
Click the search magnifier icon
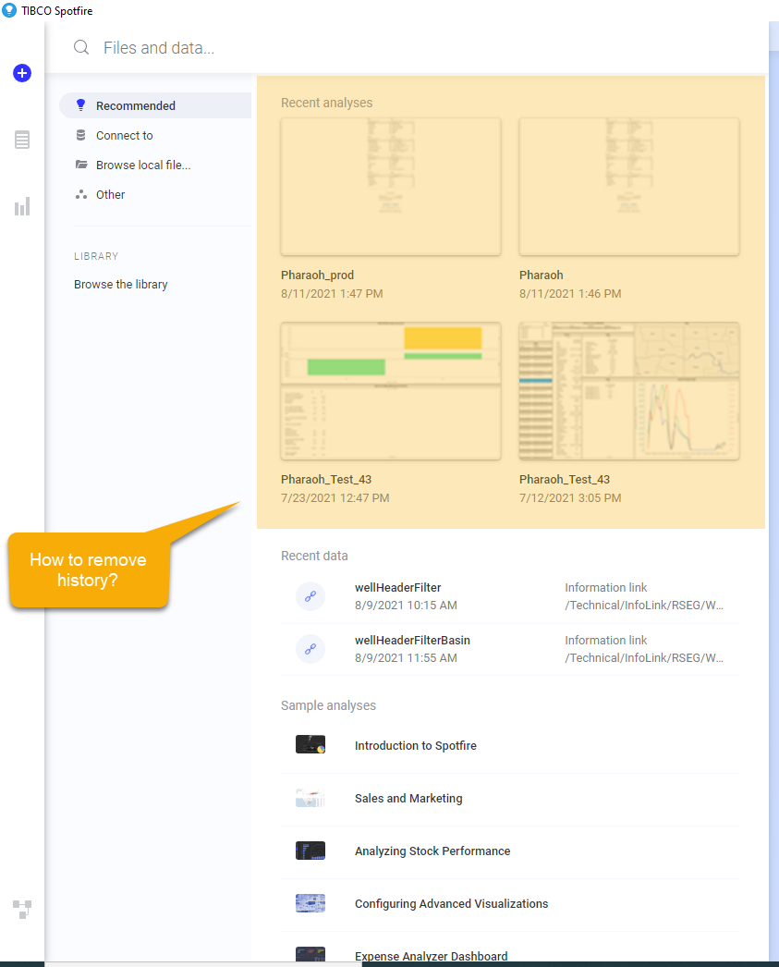click(82, 48)
